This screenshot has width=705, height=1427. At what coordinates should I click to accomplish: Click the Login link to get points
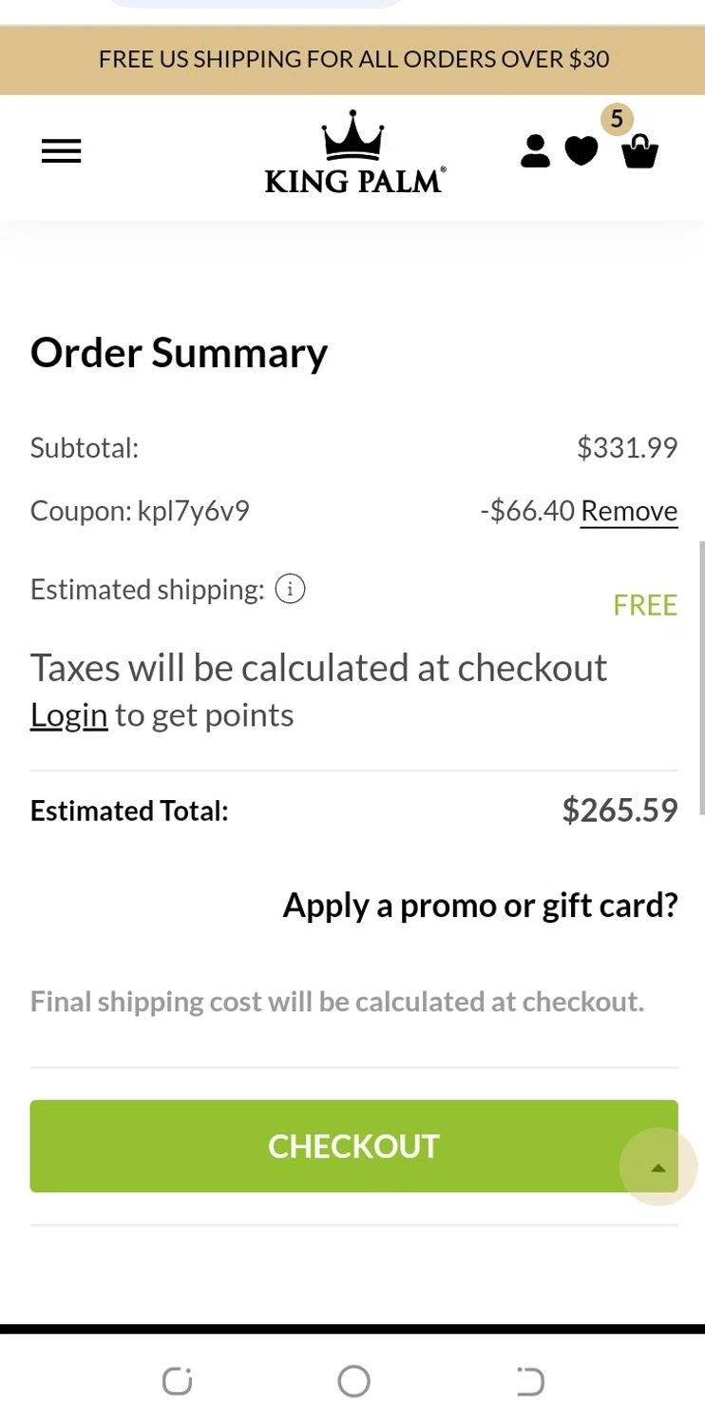68,715
